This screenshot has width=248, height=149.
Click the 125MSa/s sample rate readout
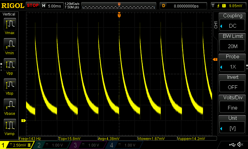pyautogui.click(x=72, y=4)
